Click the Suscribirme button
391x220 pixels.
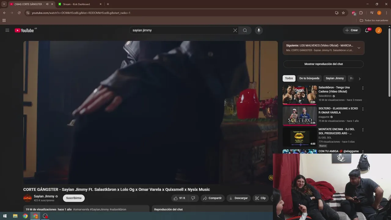click(x=74, y=198)
